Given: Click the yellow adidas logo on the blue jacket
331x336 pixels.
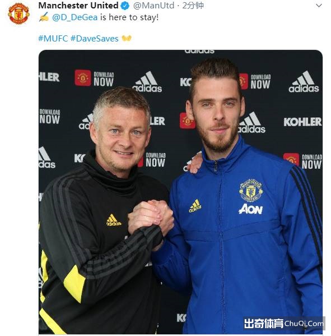Looking at the screenshot, I should point(195,206).
